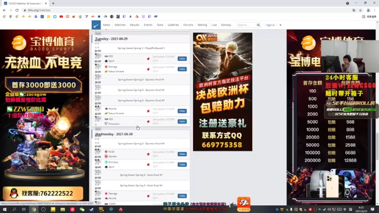Click Odds for K23 vs Spirit match
Image resolution: width=379 pixels, height=213 pixels.
tap(182, 59)
